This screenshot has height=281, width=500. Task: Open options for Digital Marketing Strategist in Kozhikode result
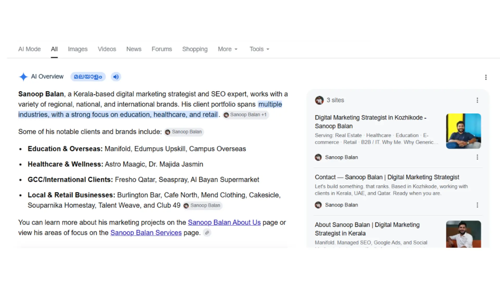[x=477, y=157]
